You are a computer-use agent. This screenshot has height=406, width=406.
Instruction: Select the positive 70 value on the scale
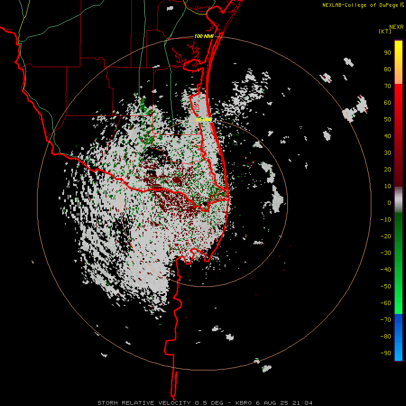(388, 86)
